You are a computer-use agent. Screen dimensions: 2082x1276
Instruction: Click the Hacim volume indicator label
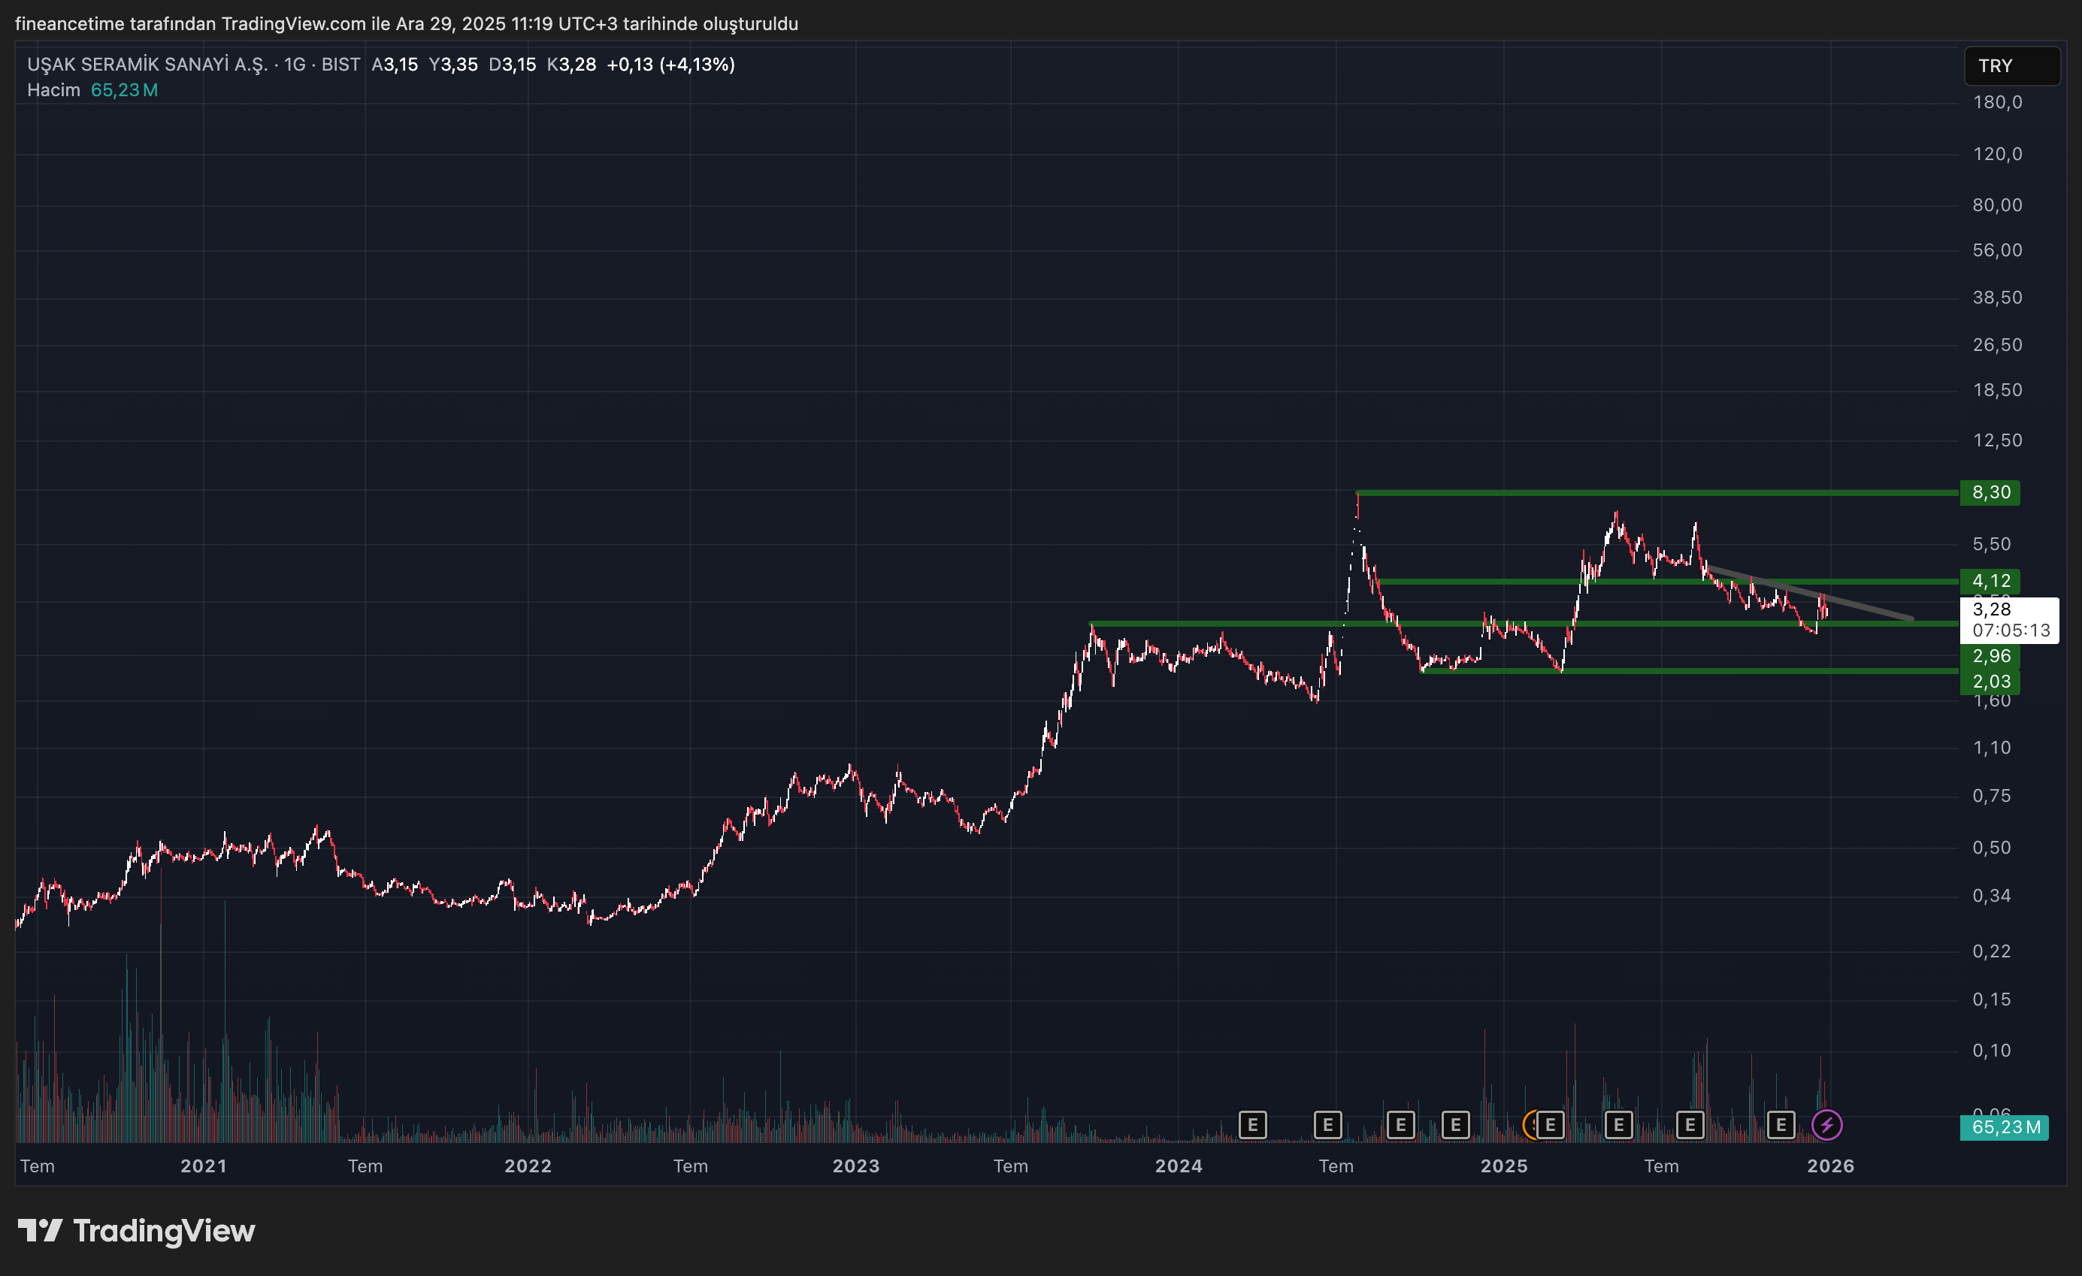(53, 89)
